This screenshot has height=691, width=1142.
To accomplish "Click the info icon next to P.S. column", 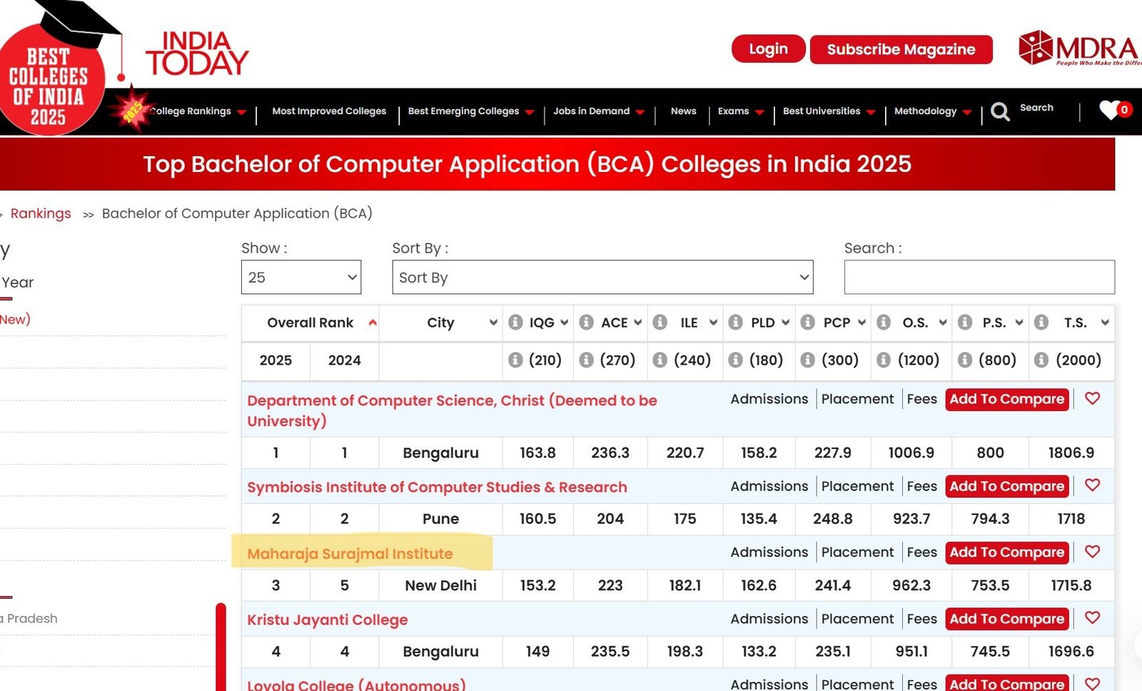I will tap(965, 323).
